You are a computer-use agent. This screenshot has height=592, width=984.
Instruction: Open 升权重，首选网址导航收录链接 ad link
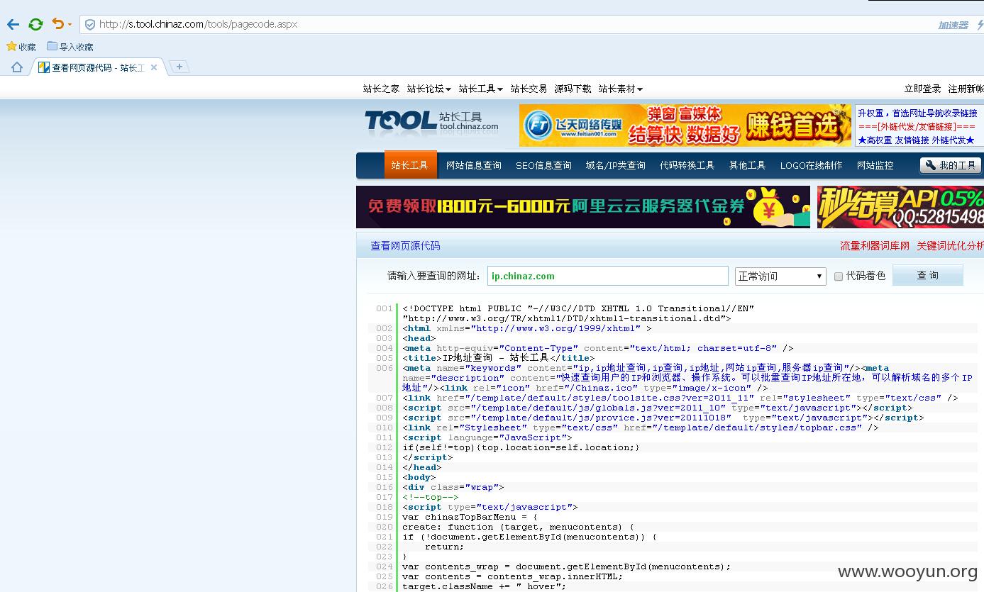(917, 113)
